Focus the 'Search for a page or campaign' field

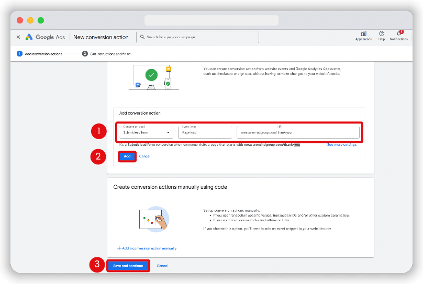[198, 37]
